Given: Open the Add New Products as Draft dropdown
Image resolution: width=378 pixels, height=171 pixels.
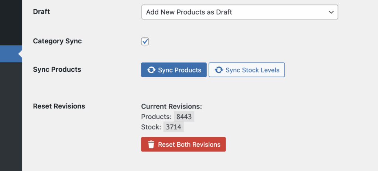Looking at the screenshot, I should coord(240,12).
